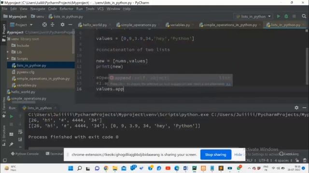
Task: Hide the Project panel with the minus icon
Action: pyautogui.click(x=70, y=25)
